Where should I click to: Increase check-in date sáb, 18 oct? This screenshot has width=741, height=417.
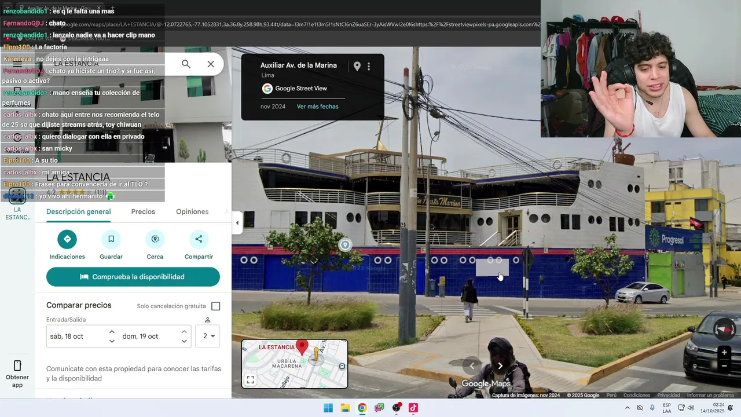click(112, 332)
